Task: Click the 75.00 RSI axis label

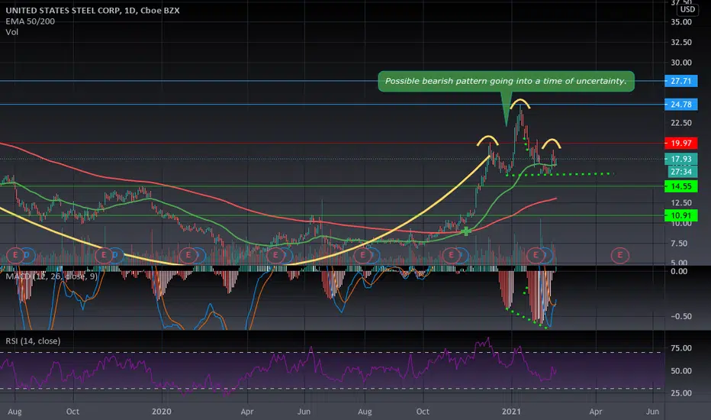Action: [681, 348]
